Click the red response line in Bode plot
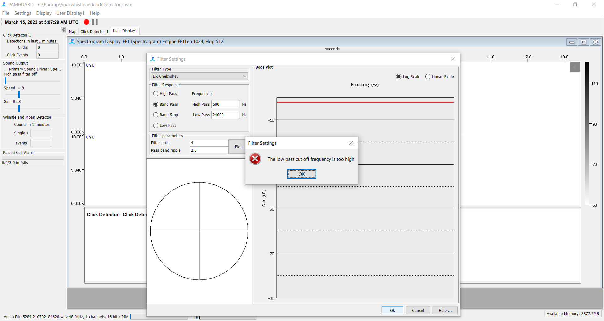This screenshot has width=604, height=321. (x=365, y=102)
